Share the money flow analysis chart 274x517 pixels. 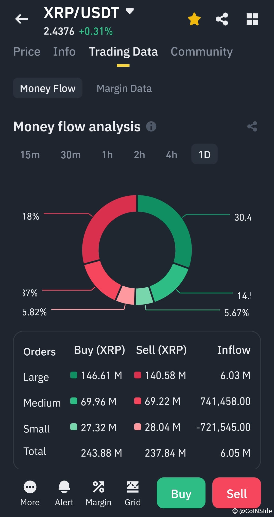[252, 126]
